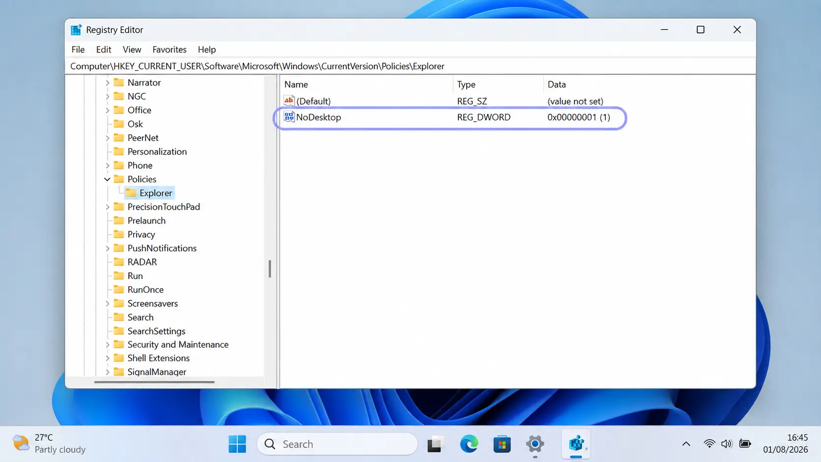Expand the Office key
This screenshot has height=462, width=821.
click(107, 110)
